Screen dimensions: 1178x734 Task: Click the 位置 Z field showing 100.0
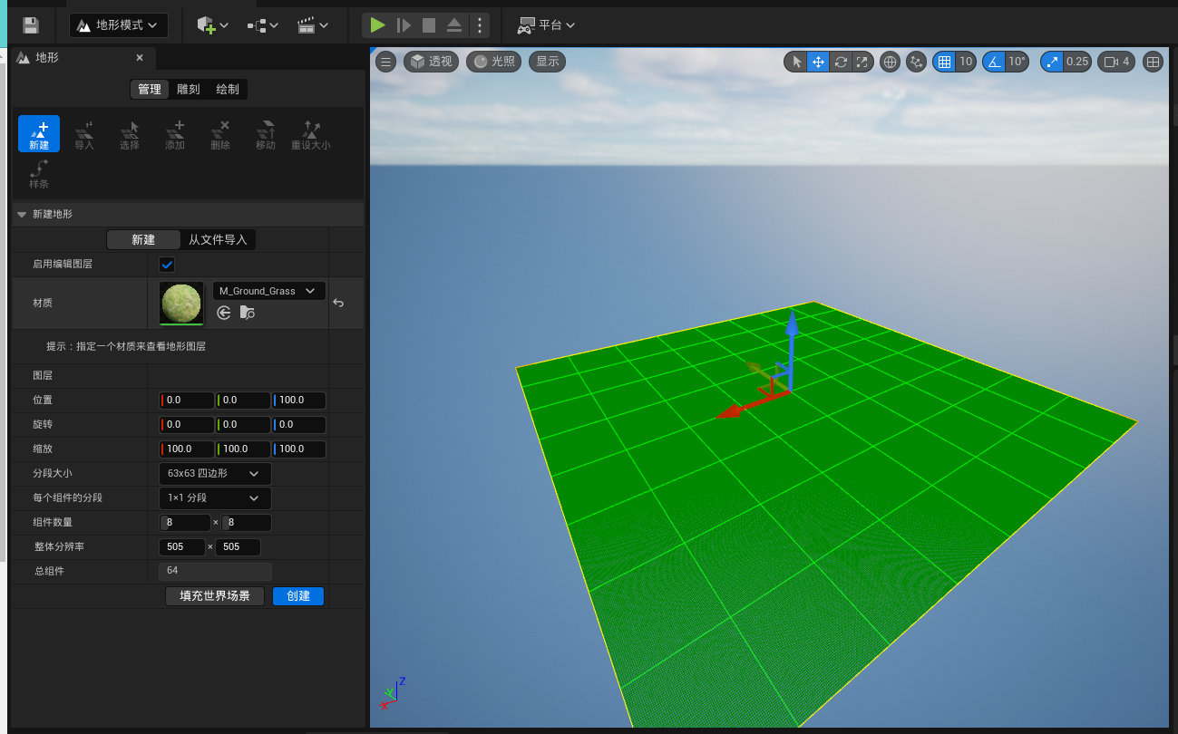[x=299, y=400]
